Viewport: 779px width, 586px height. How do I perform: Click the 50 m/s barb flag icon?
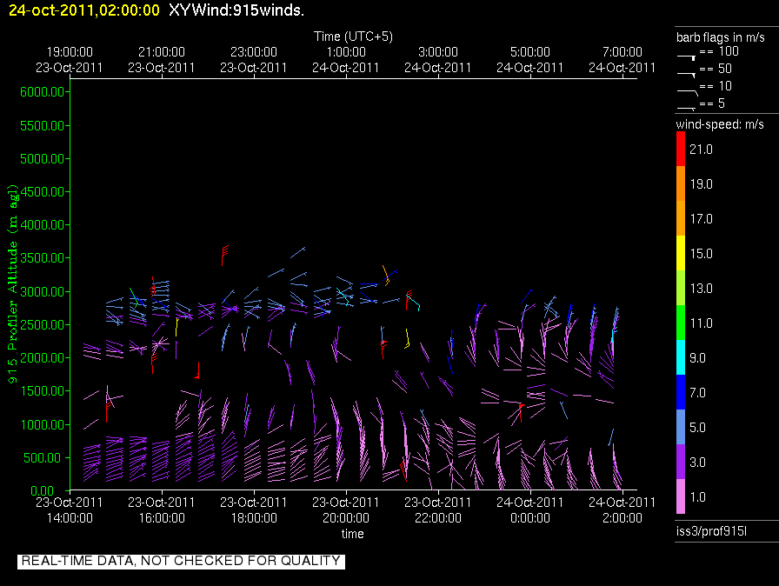[x=687, y=71]
